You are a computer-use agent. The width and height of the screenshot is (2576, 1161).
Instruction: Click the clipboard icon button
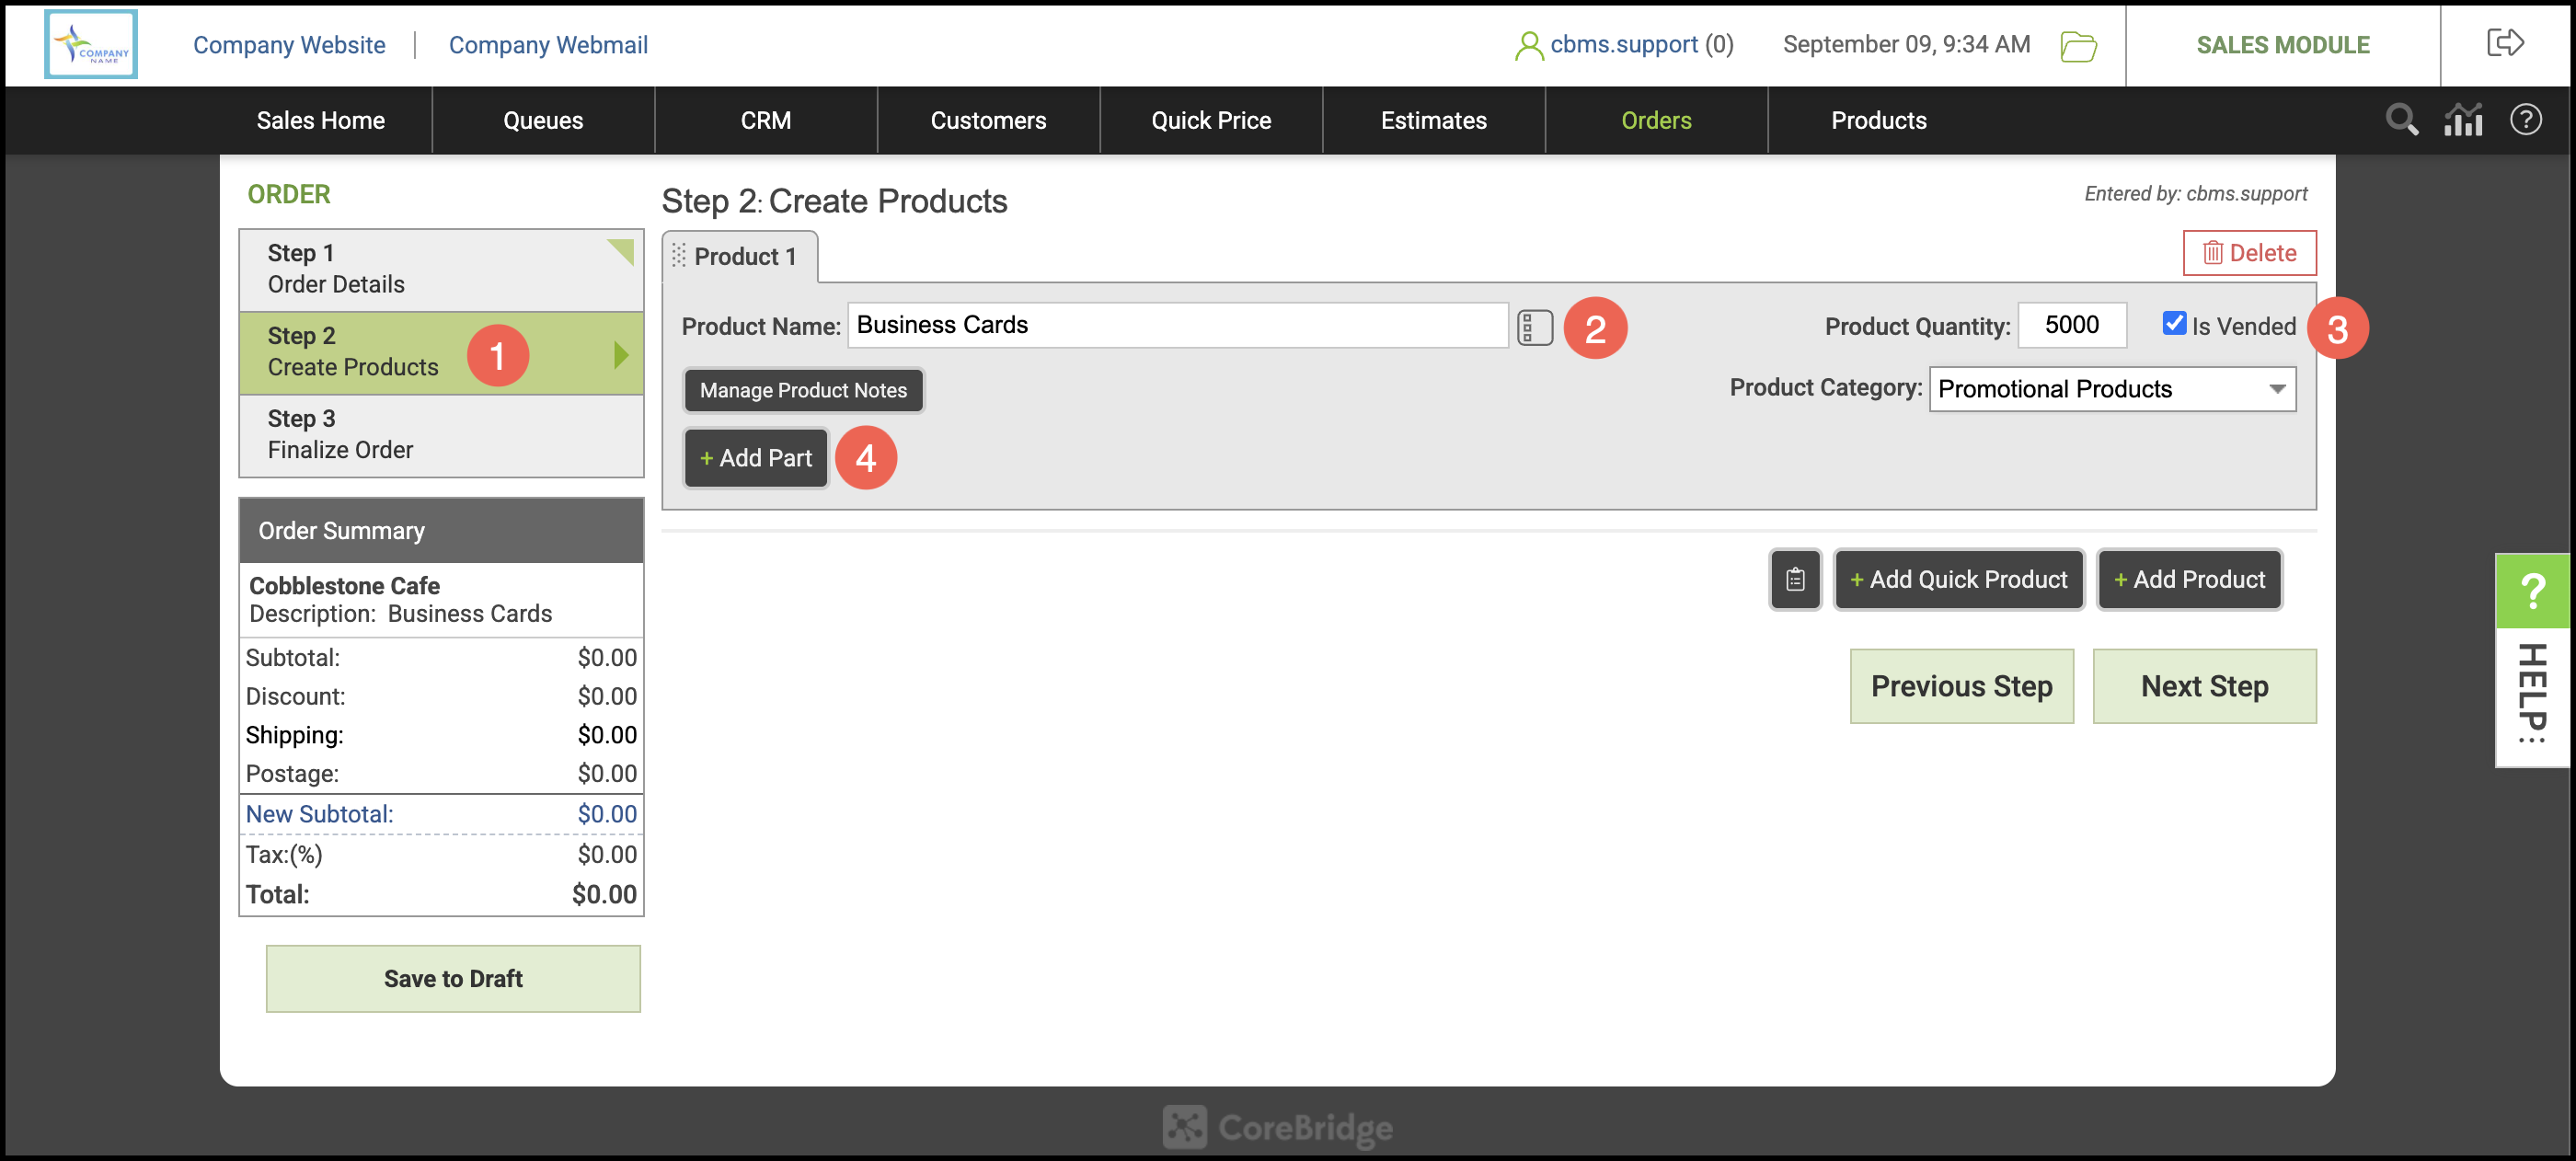coord(1795,580)
